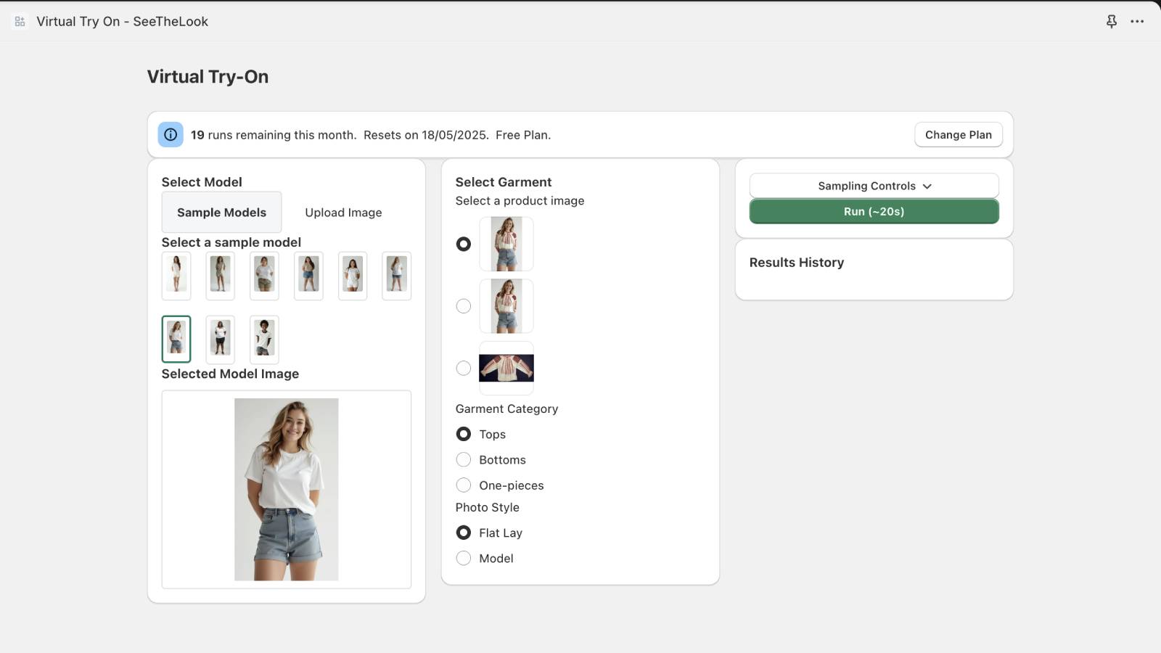1161x653 pixels.
Task: Click the flat-lay sweater garment thumbnail
Action: tap(506, 368)
